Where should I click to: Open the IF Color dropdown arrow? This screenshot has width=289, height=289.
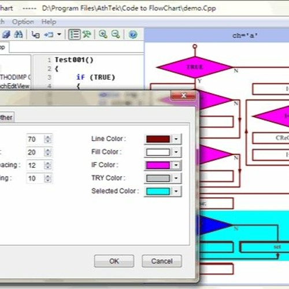[176, 165]
